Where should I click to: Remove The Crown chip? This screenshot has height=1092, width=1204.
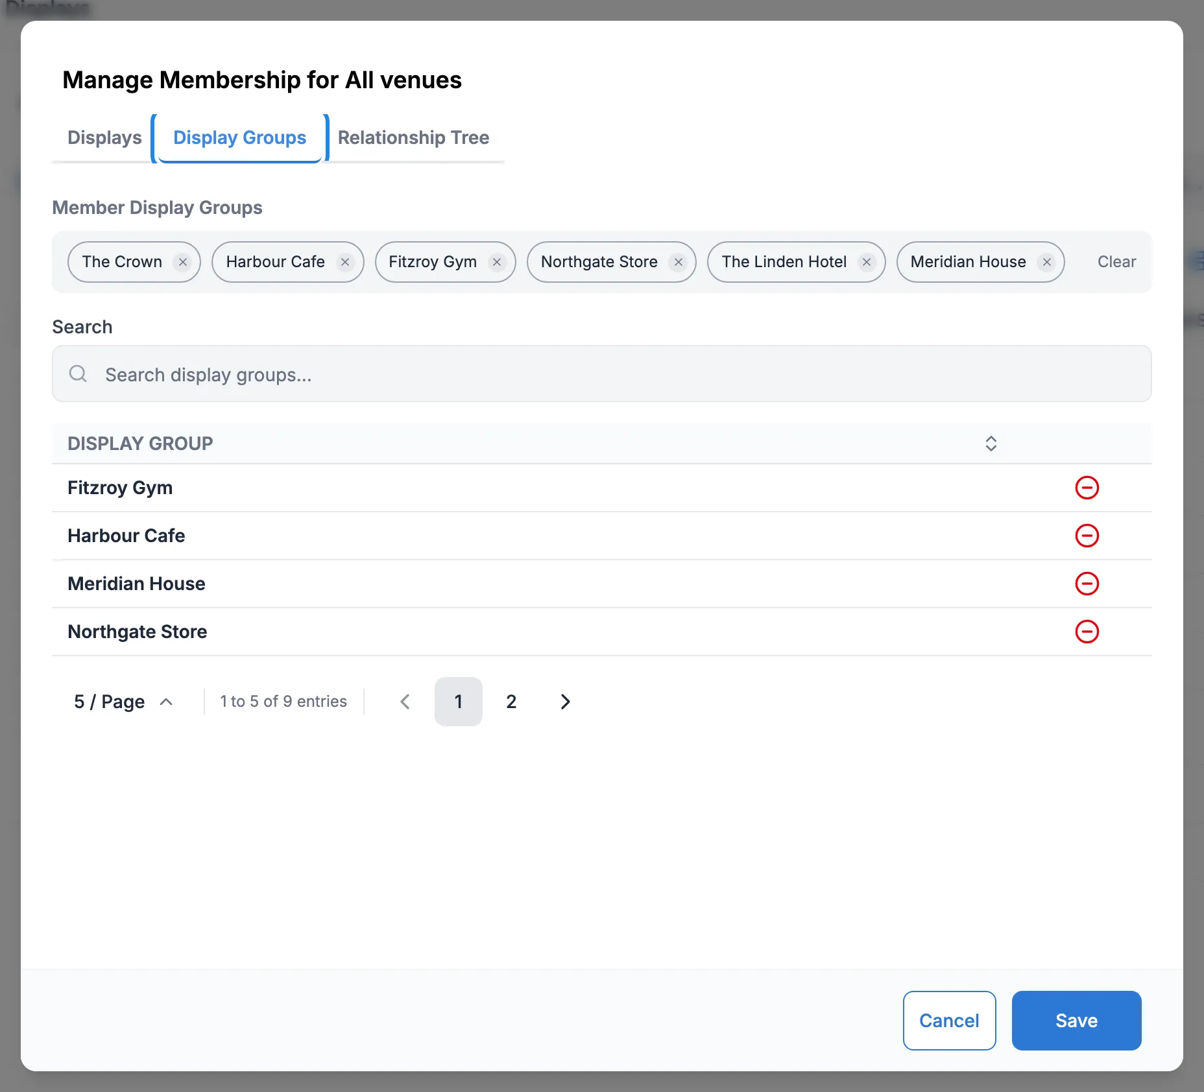pos(183,262)
